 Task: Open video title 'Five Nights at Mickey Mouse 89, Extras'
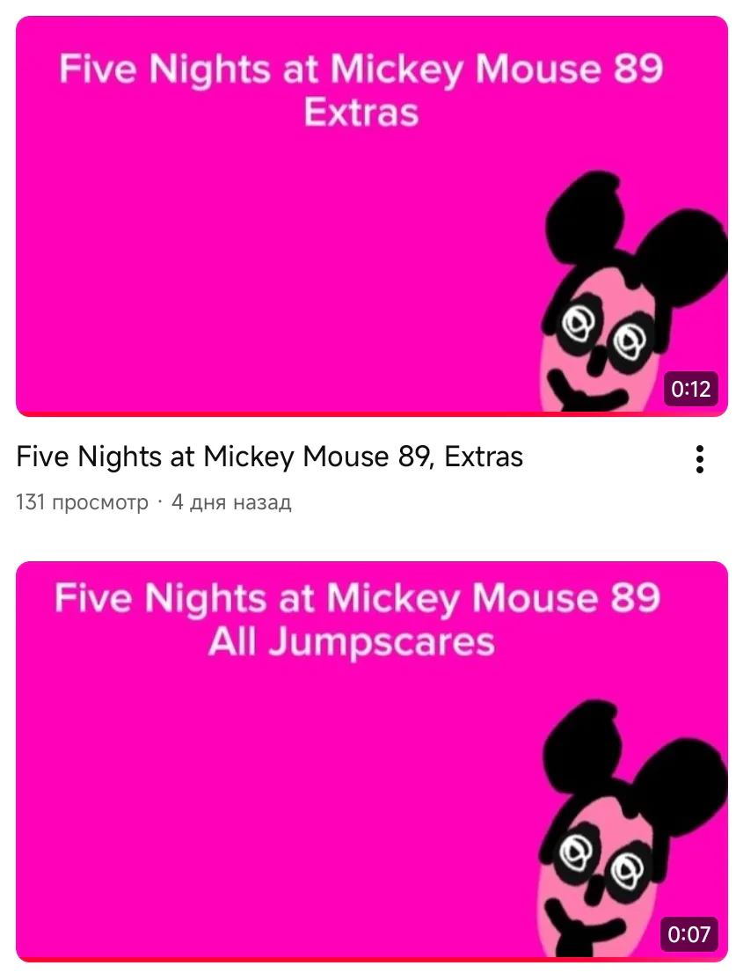269,457
